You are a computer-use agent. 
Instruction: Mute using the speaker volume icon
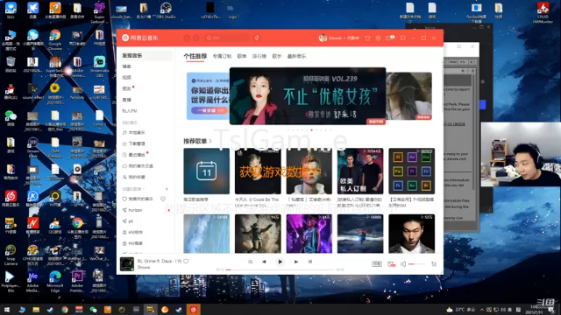[403, 264]
